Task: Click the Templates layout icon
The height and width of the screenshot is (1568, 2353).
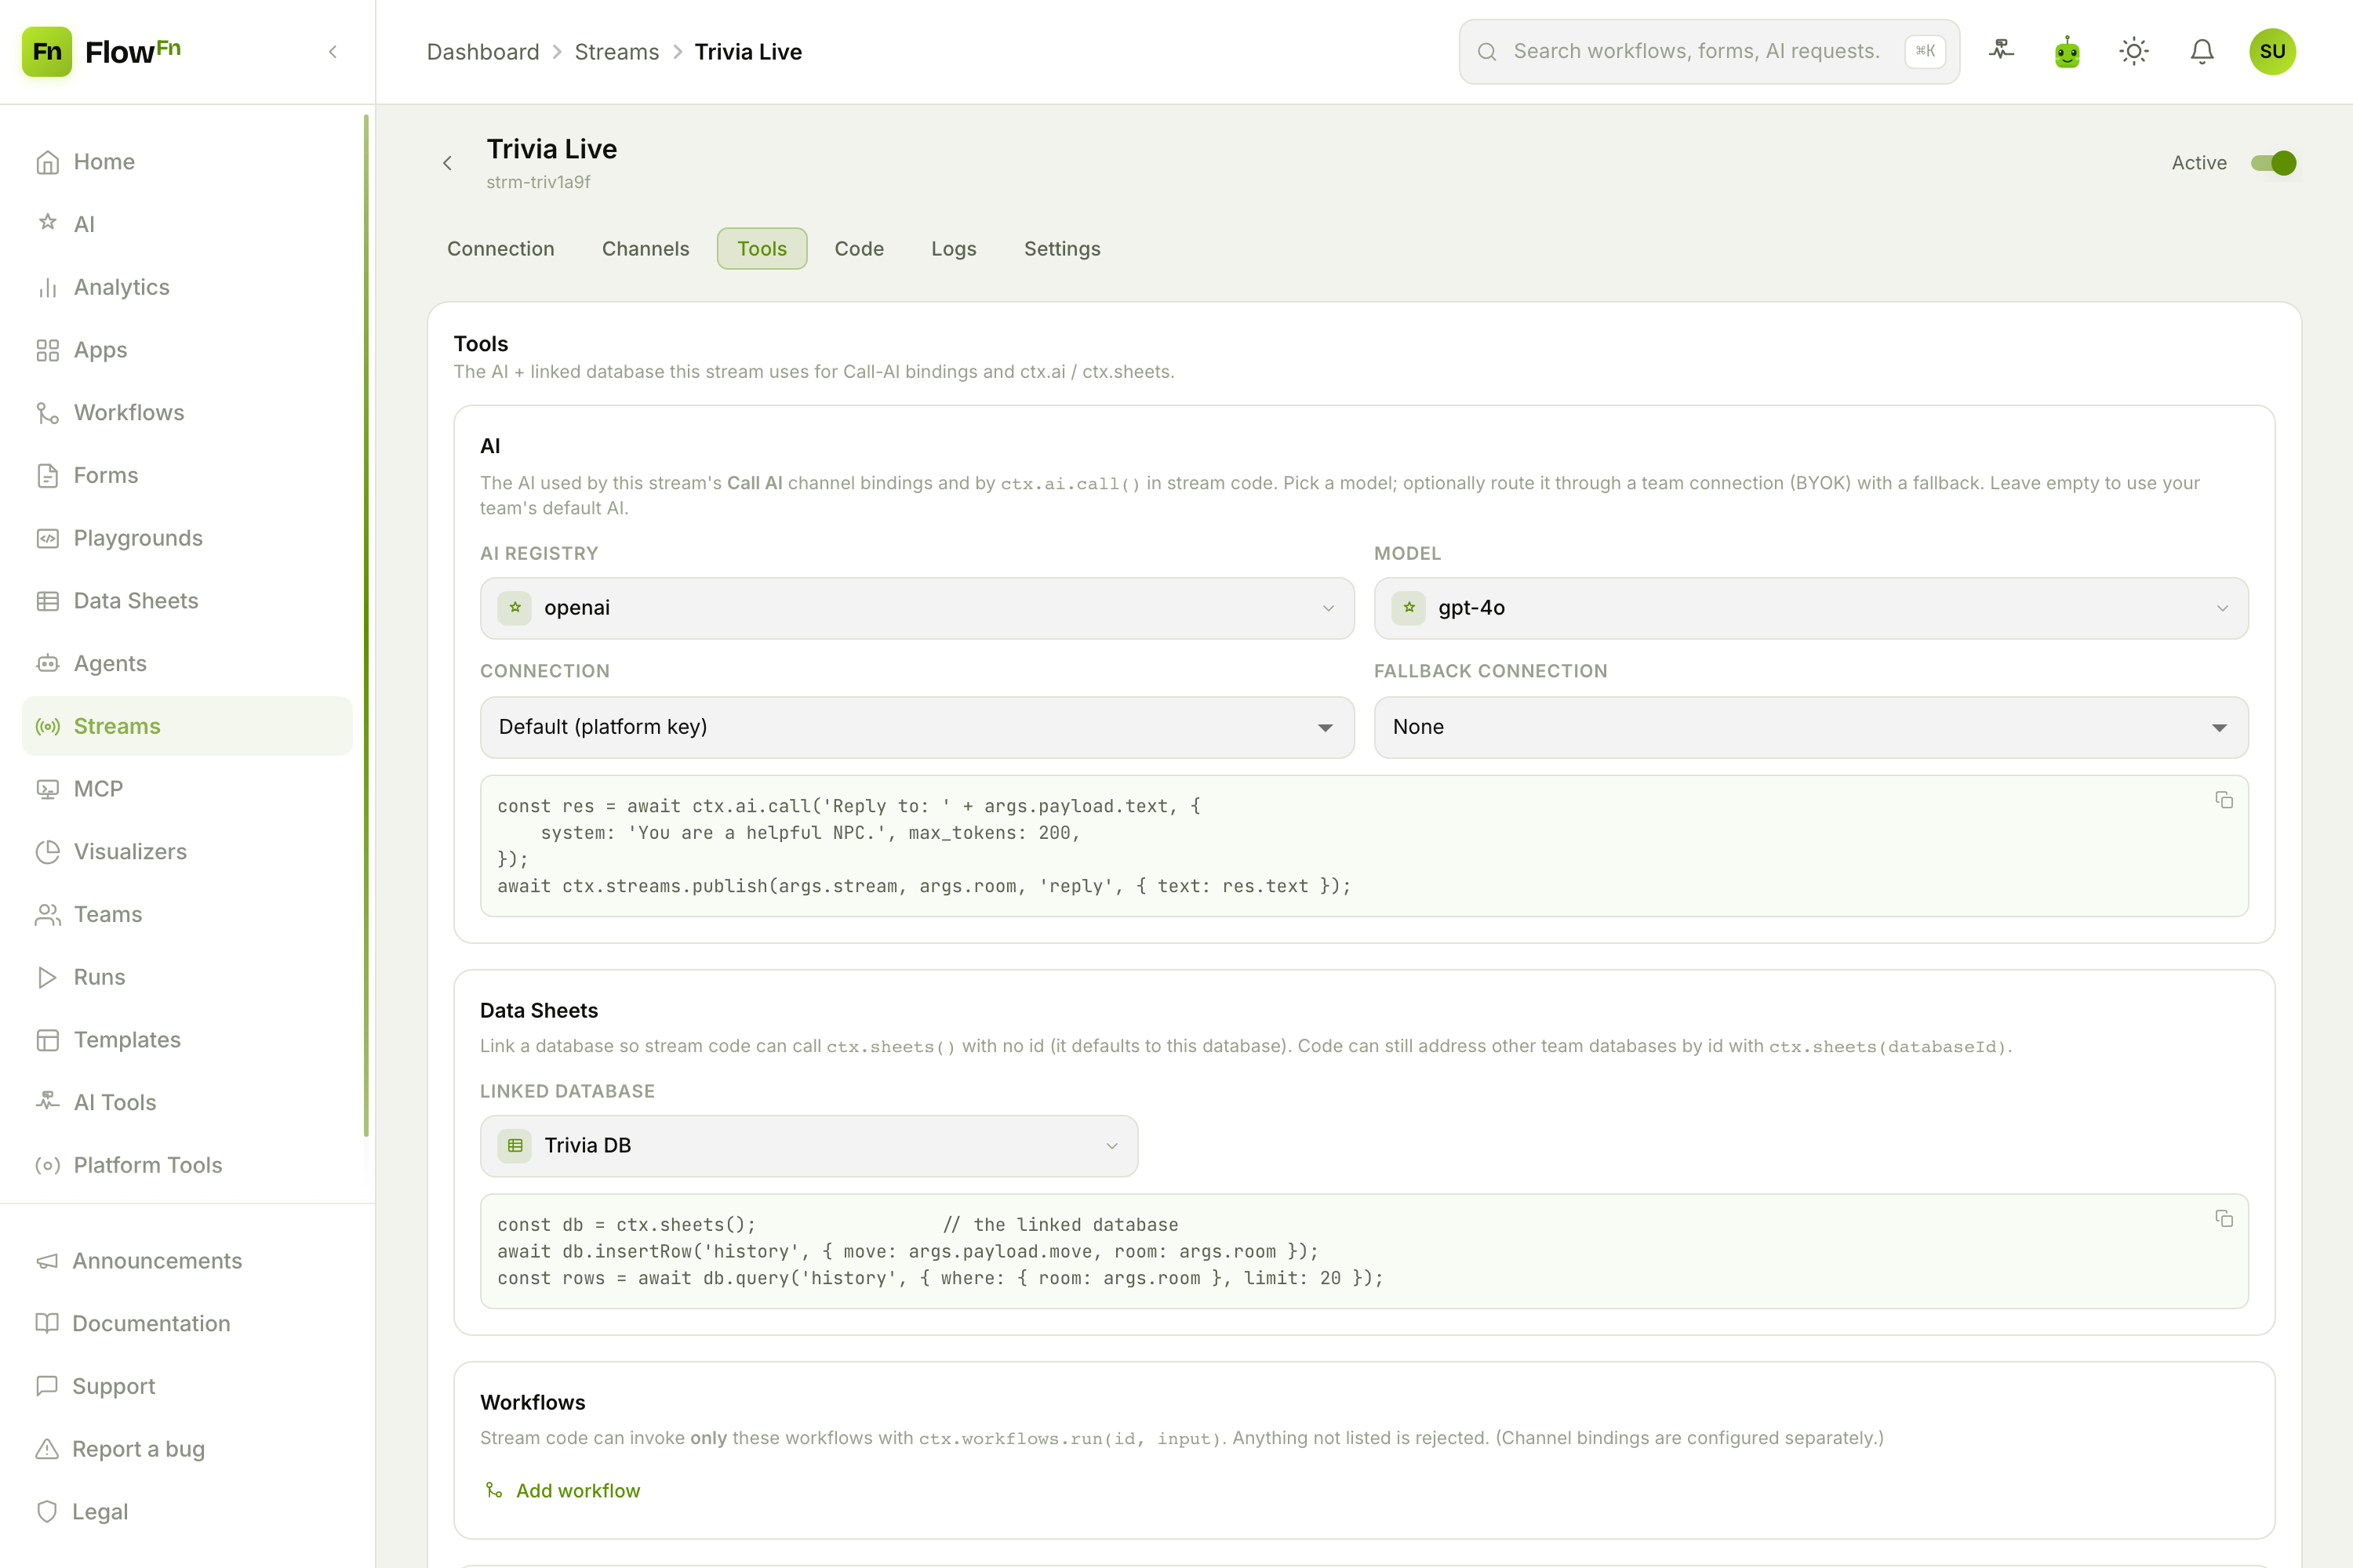Action: 47,1040
